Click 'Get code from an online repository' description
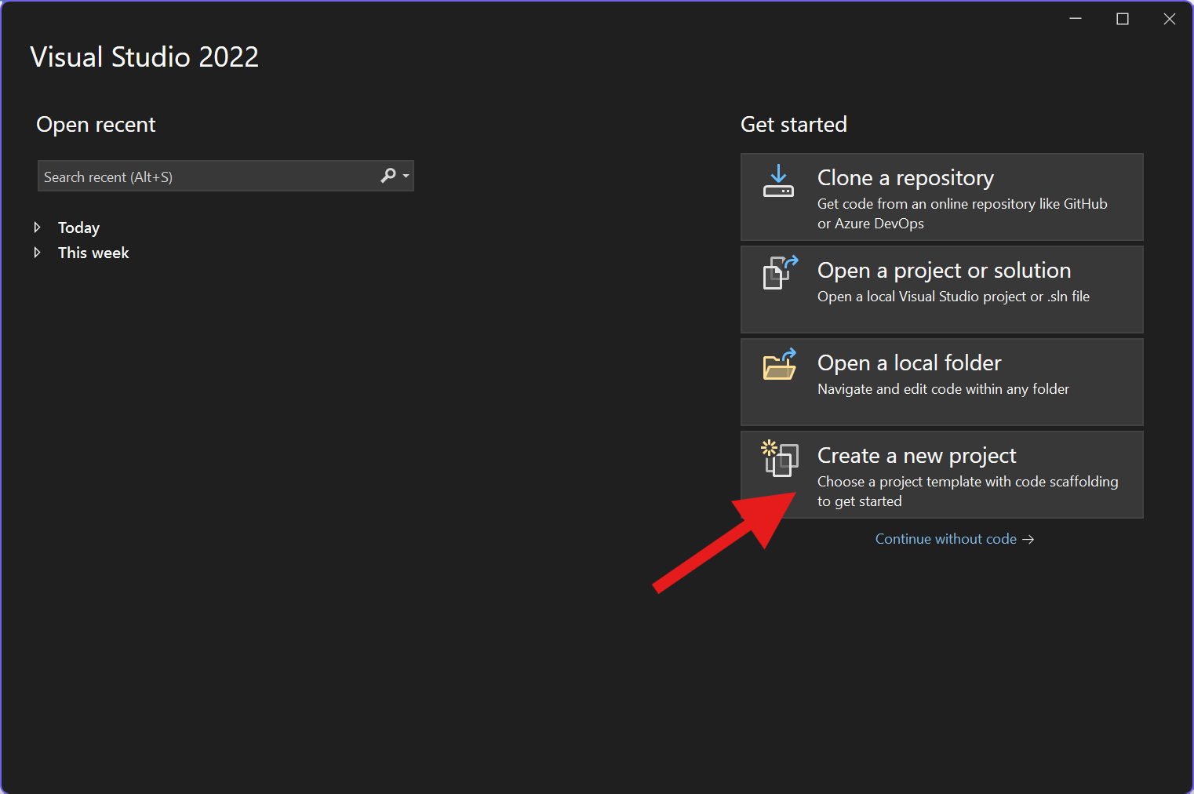 point(962,213)
